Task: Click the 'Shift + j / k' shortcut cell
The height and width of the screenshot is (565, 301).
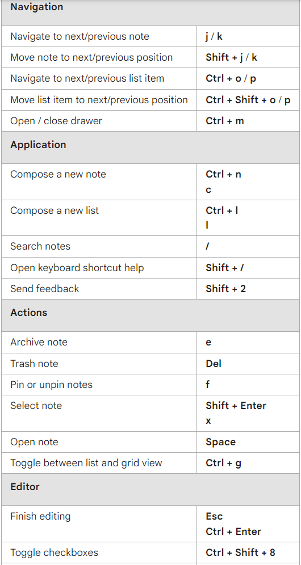Action: click(248, 57)
